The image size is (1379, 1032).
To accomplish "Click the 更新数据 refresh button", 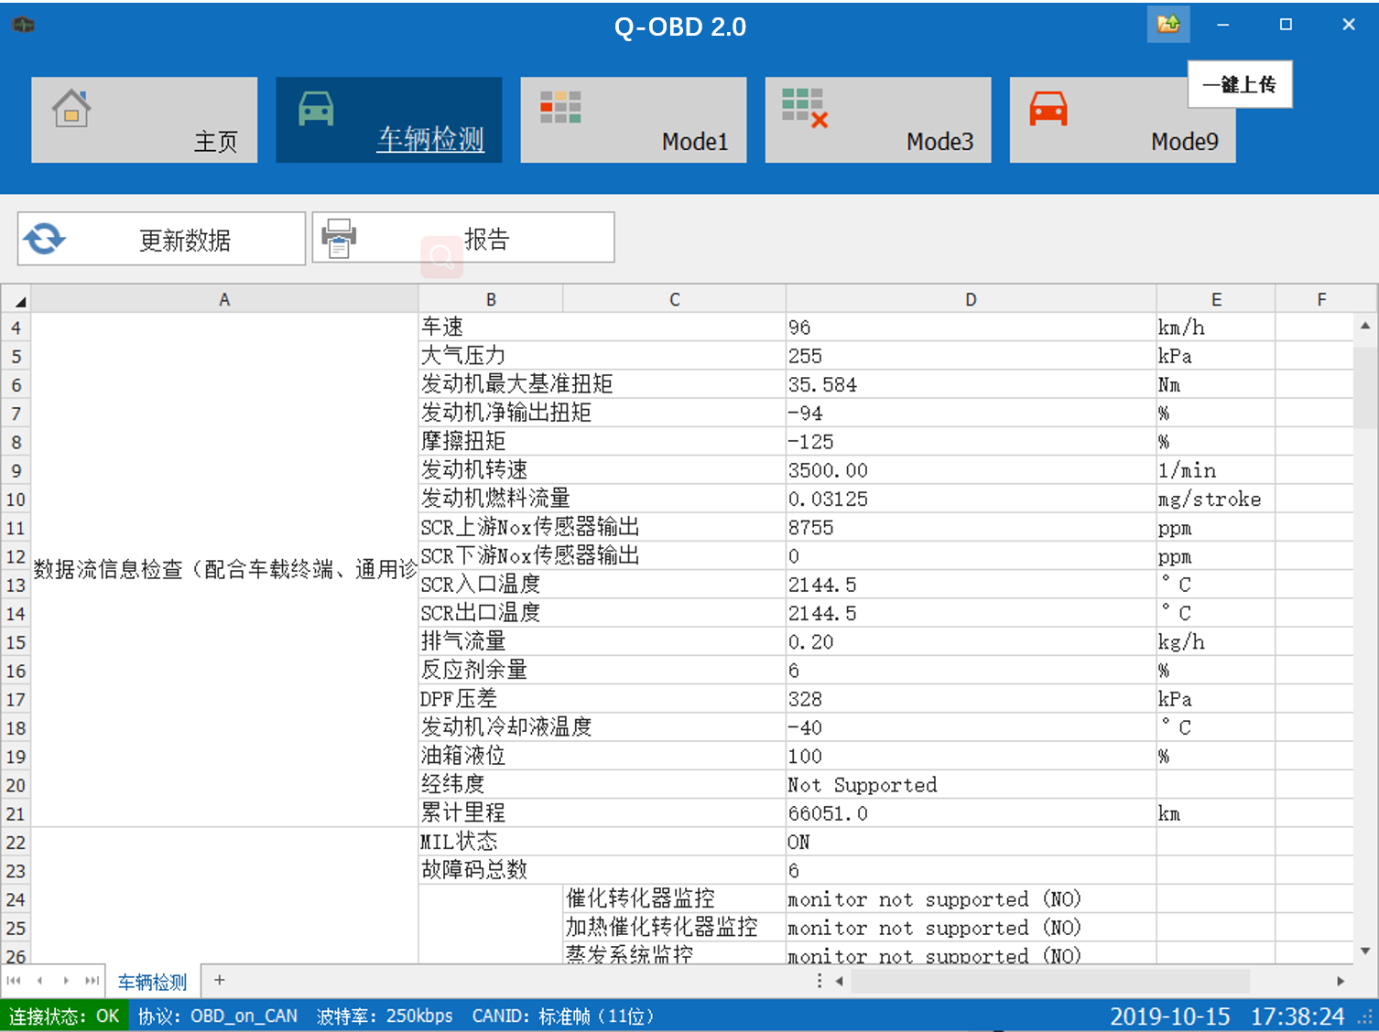I will [x=161, y=239].
